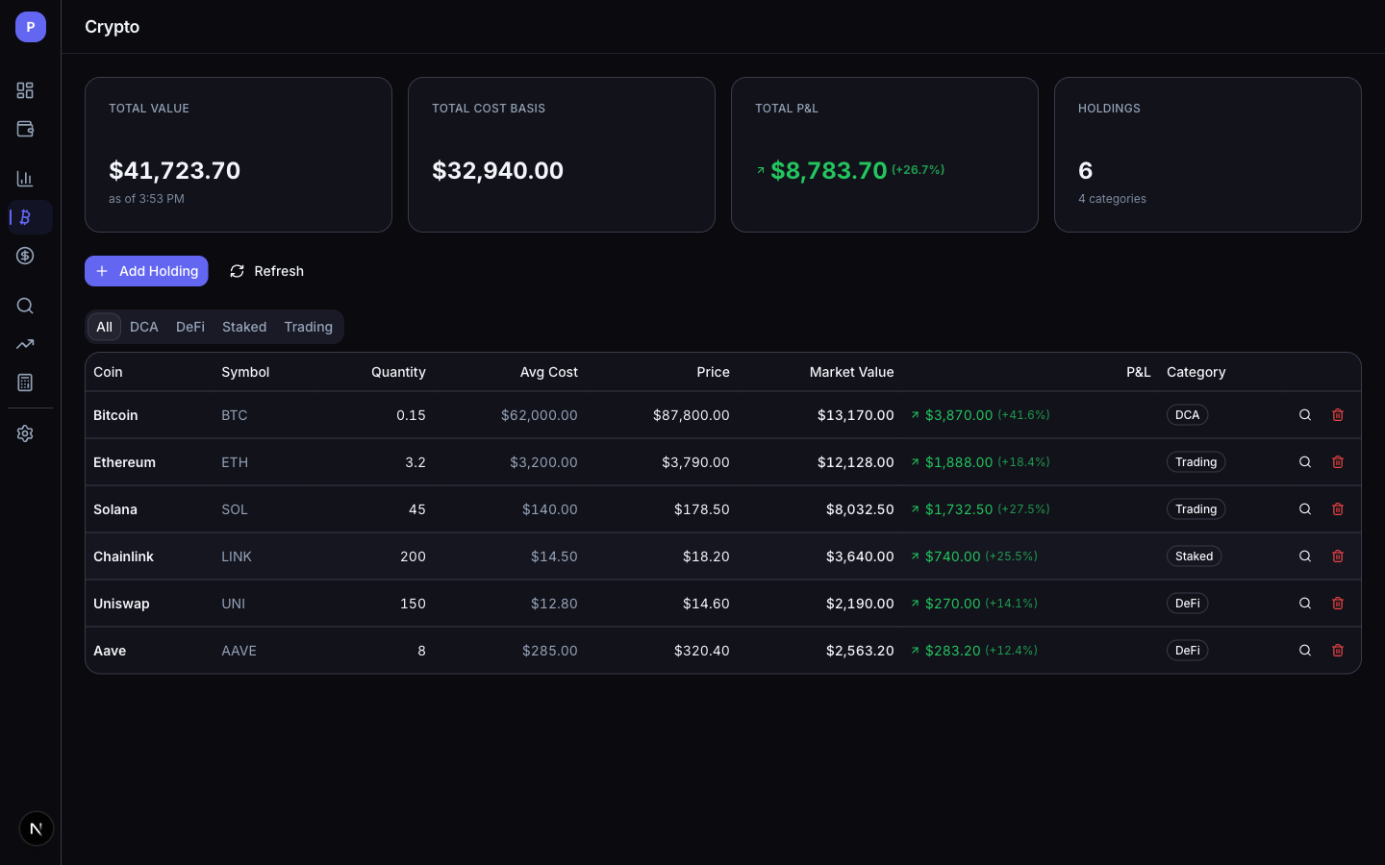Switch to the DCA filter tab
Image resolution: width=1385 pixels, height=865 pixels.
tap(144, 327)
